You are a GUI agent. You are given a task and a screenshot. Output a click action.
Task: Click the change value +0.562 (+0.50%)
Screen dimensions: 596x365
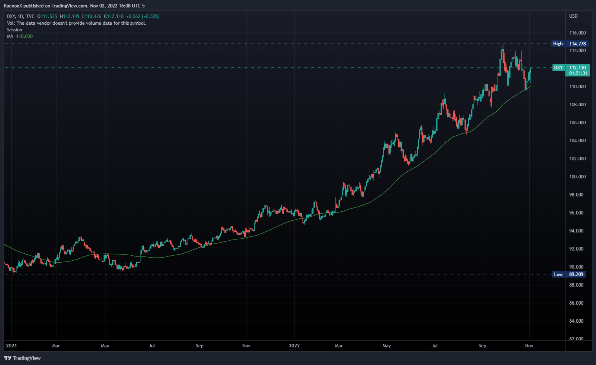coord(143,16)
